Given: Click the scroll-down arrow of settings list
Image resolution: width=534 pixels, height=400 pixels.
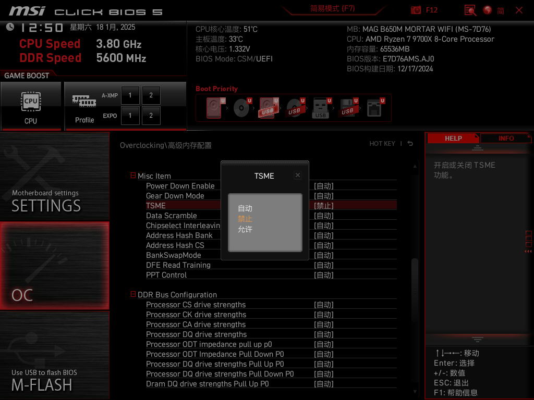Looking at the screenshot, I should click(x=415, y=392).
